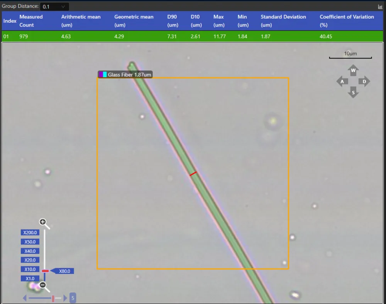The height and width of the screenshot is (304, 386).
Task: Choose the X1.0 zoom level
Action: point(30,279)
